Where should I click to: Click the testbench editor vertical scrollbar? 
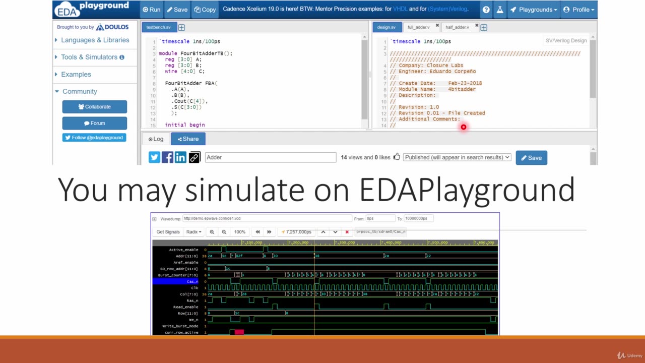(364, 81)
